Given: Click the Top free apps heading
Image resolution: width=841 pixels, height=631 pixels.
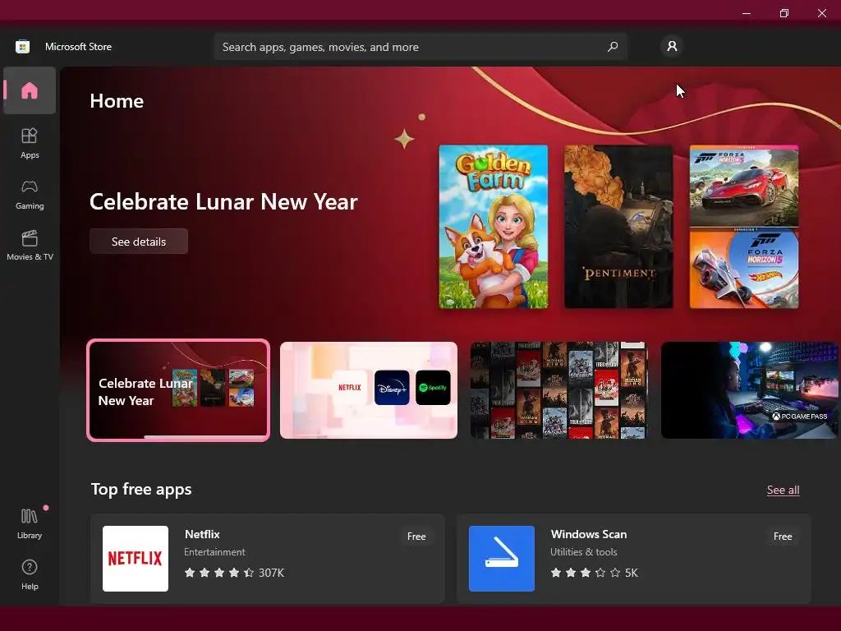Looking at the screenshot, I should coord(141,490).
